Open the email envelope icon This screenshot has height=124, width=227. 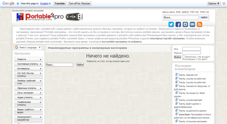tap(192, 24)
